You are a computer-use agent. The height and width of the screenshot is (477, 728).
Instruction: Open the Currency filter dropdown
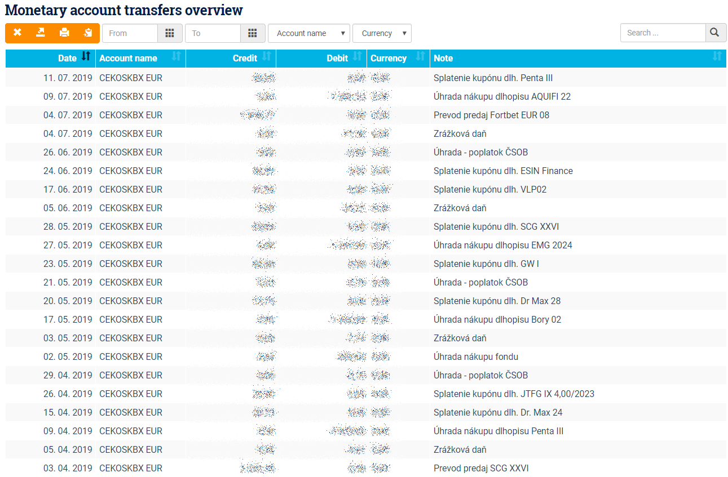[382, 33]
